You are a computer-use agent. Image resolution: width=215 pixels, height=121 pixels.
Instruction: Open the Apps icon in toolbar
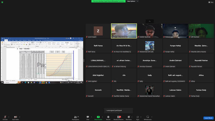coord(138,117)
